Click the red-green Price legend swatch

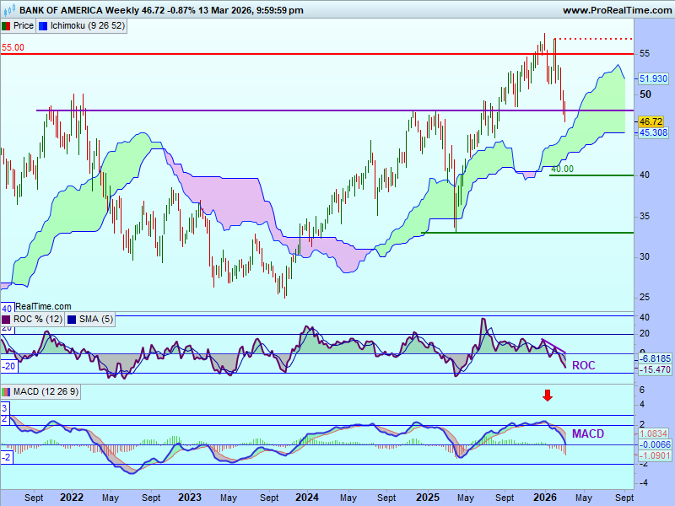click(6, 26)
